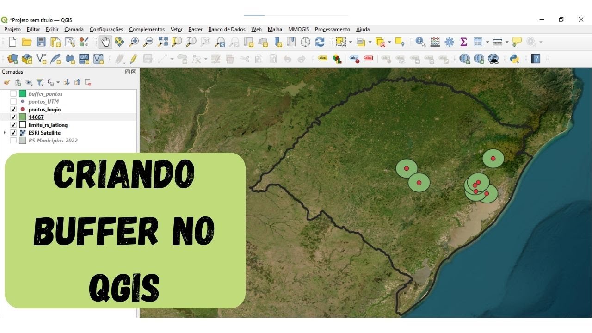Open the new print layout icon

55,42
